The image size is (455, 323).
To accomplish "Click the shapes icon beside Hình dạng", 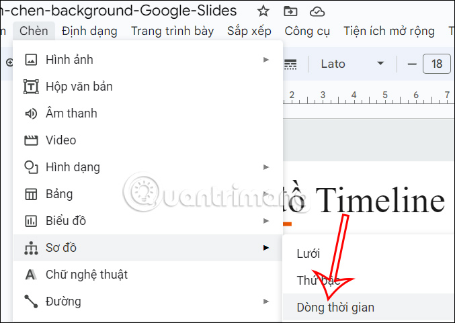I will tap(31, 167).
